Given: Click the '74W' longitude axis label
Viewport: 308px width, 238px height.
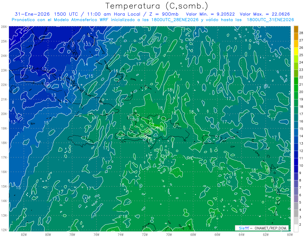Looking at the screenshot, I should 121,234.
